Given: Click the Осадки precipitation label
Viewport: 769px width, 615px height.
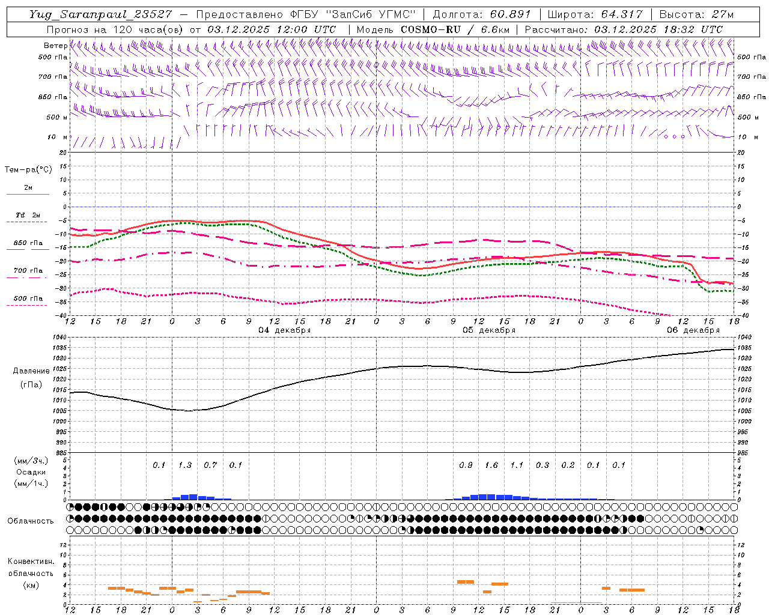Looking at the screenshot, I should tap(31, 472).
